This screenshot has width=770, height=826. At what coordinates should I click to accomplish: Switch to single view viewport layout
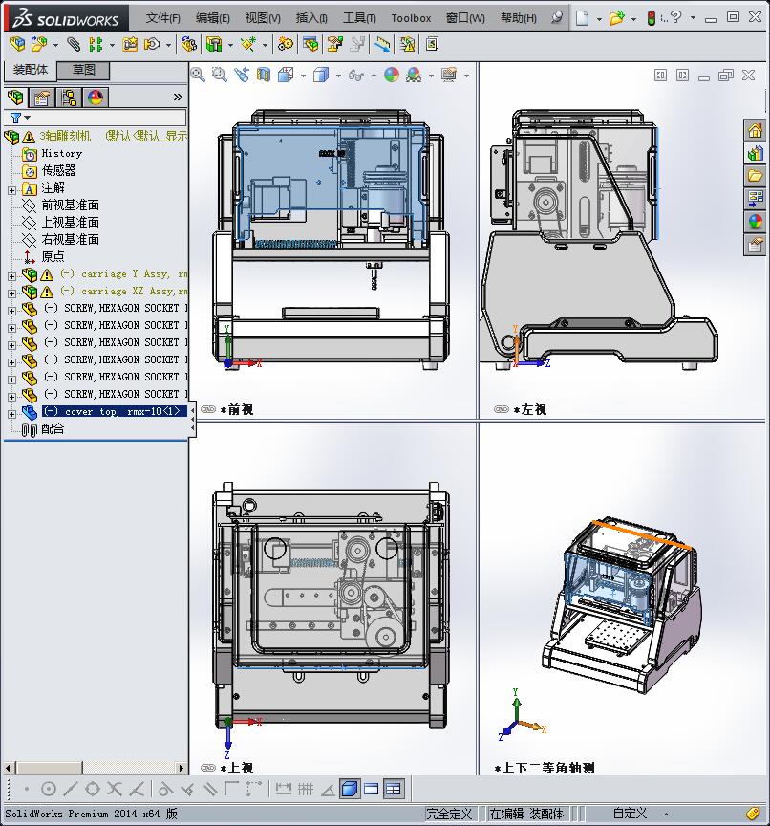point(371,789)
